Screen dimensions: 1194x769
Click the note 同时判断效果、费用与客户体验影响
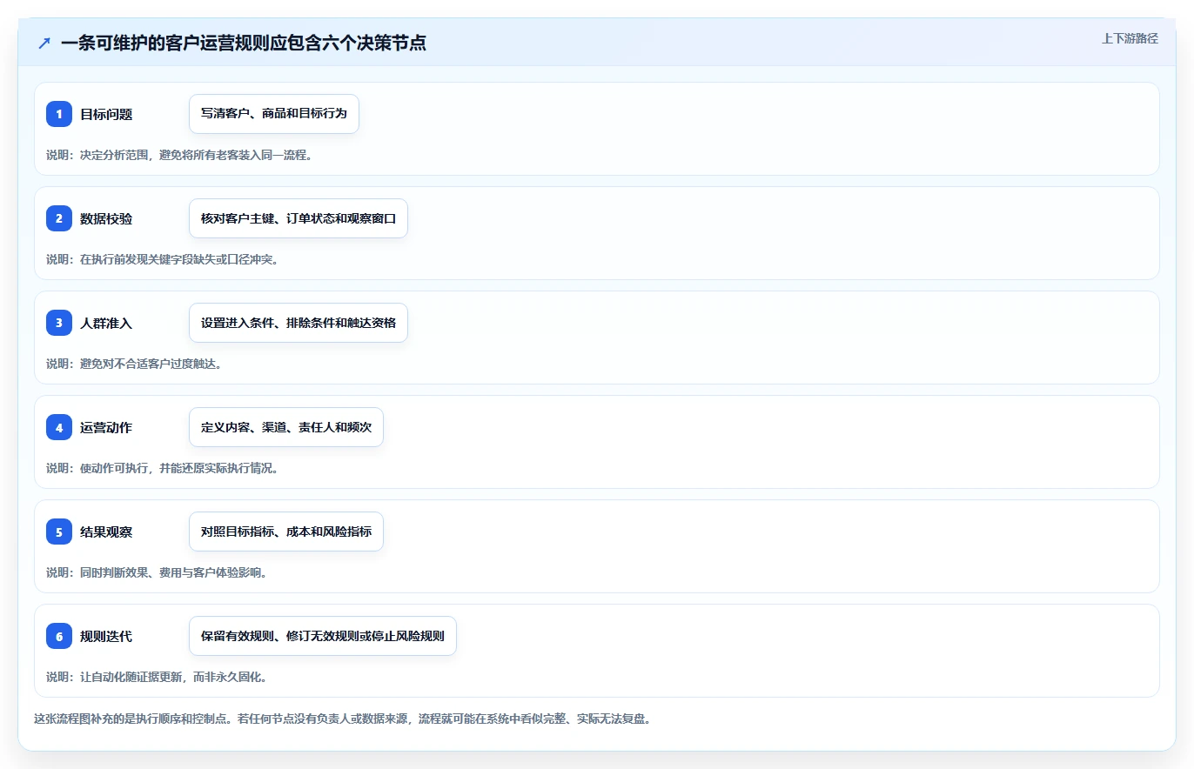pyautogui.click(x=173, y=572)
